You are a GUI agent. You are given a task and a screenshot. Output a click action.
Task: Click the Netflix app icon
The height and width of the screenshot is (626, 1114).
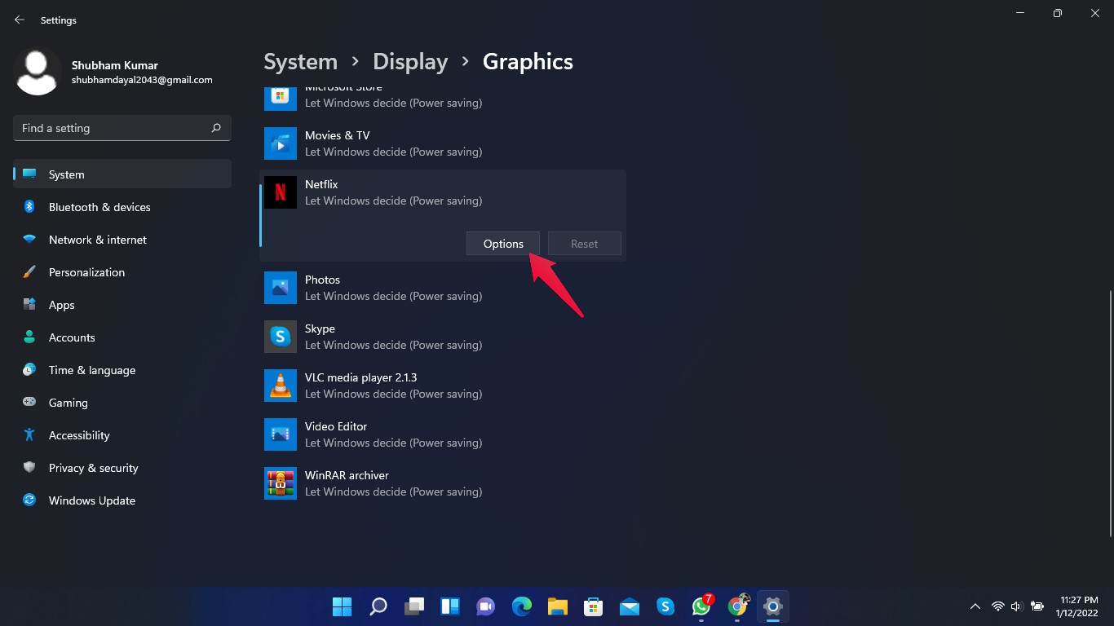click(281, 192)
